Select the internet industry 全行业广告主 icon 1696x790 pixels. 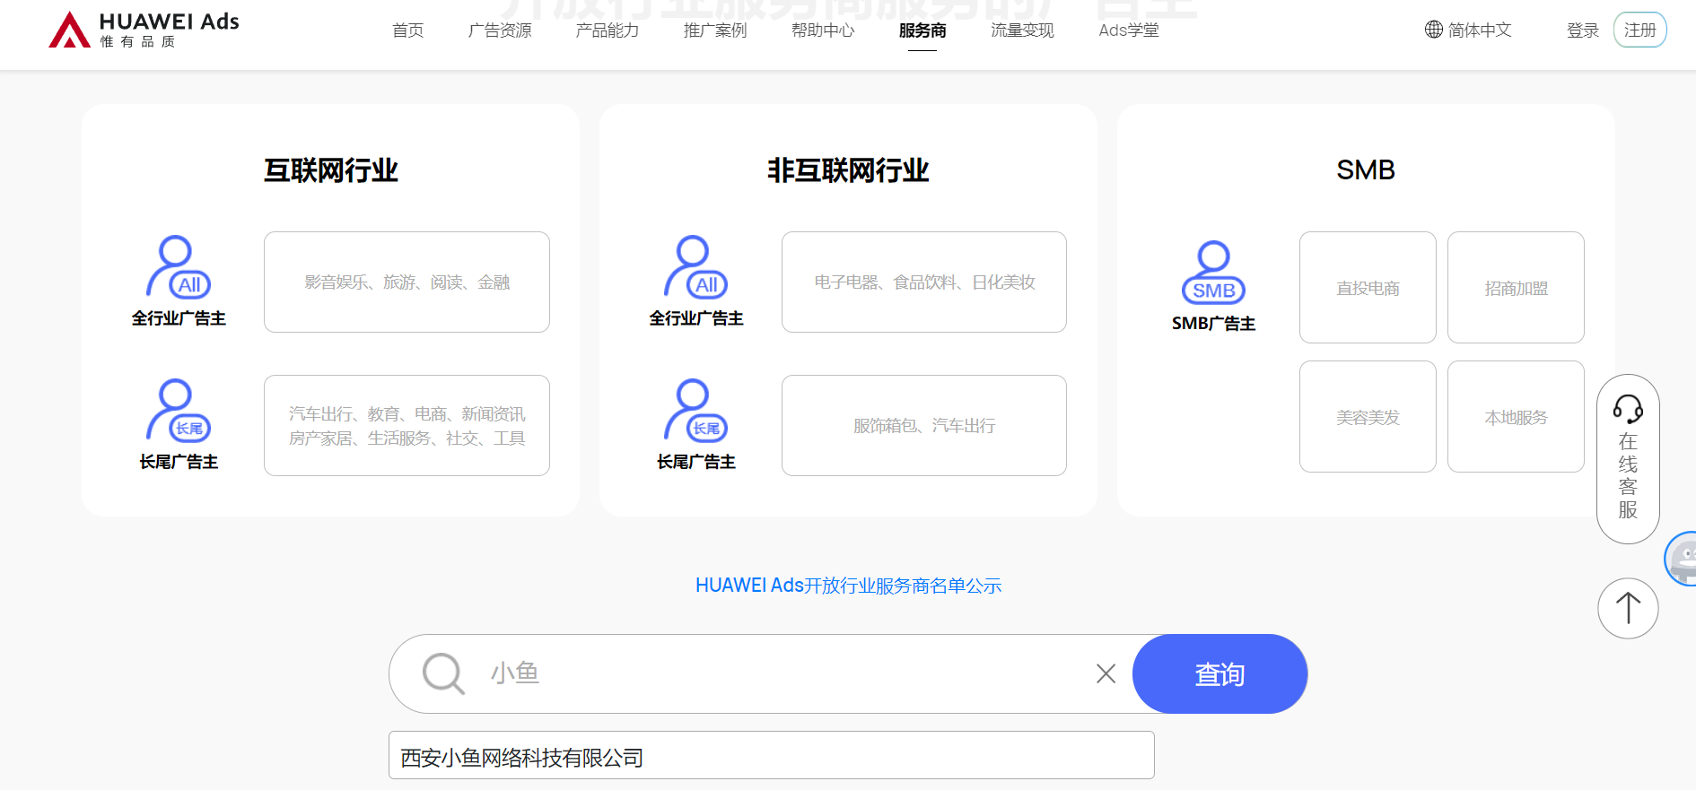[x=178, y=267]
